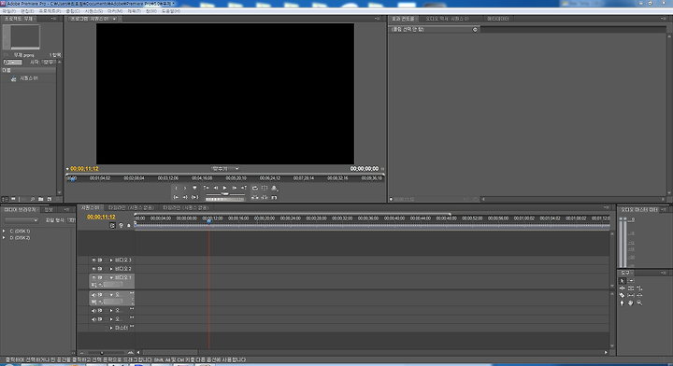
Task: Click the timeline zoom slider handle
Action: 102,353
